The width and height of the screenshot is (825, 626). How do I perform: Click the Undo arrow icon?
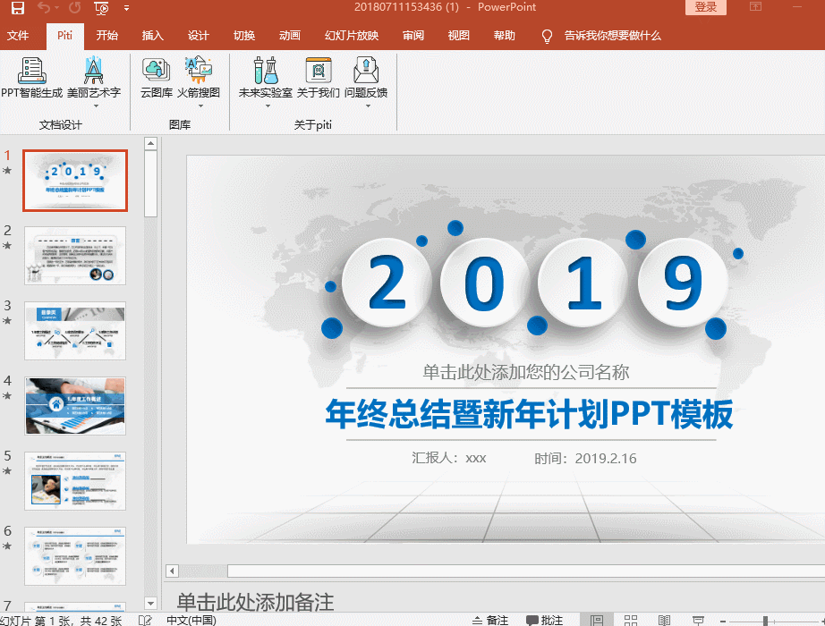point(44,7)
